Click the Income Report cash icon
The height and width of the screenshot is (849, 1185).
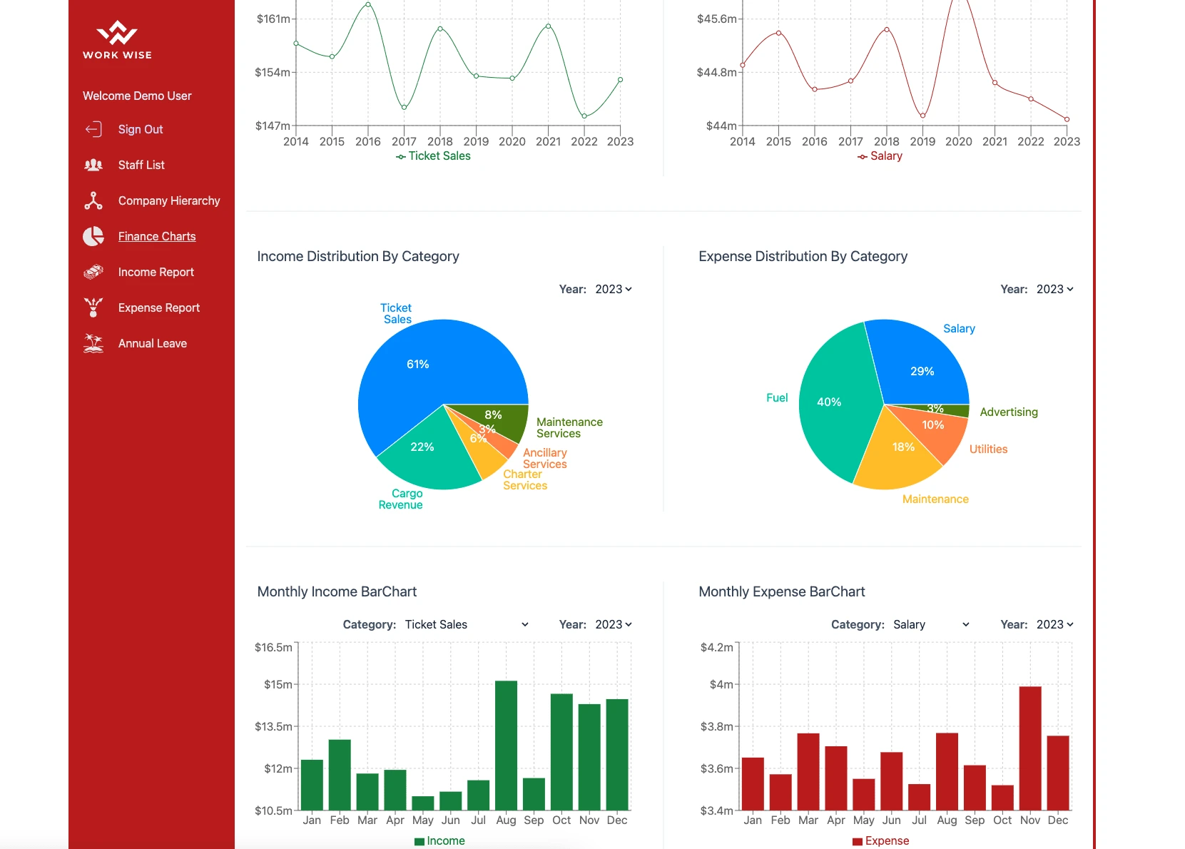pos(93,272)
